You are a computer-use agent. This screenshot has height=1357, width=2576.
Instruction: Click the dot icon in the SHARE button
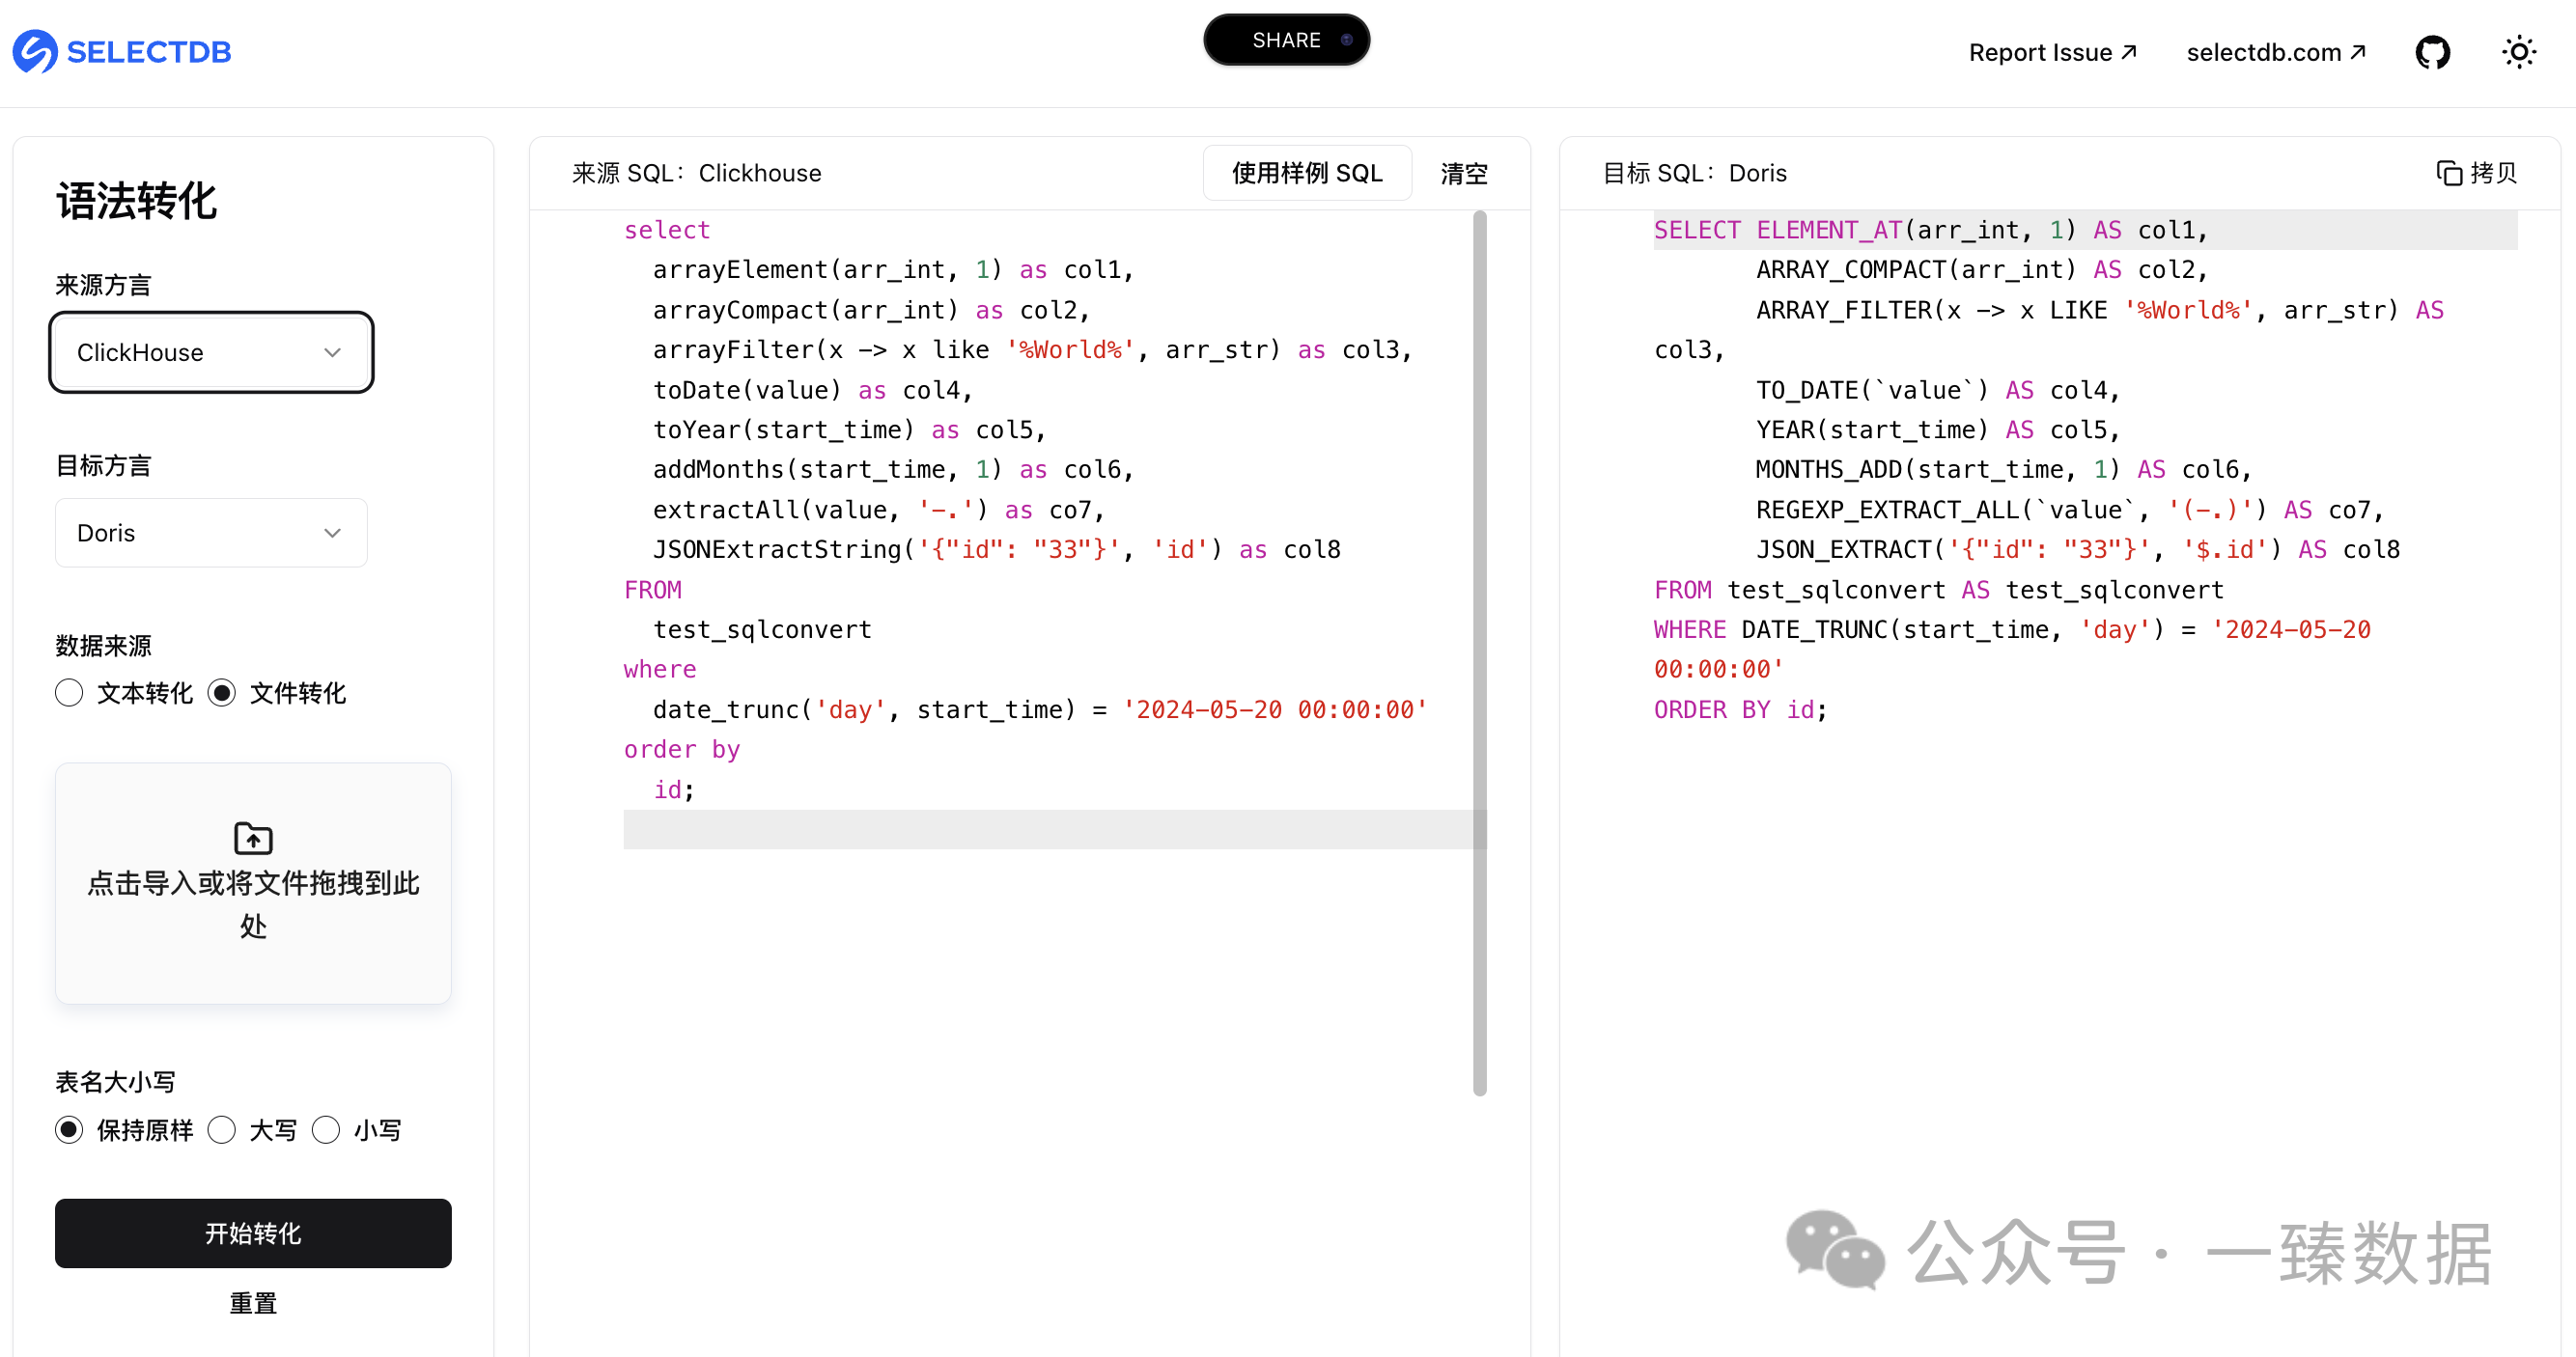tap(1346, 40)
